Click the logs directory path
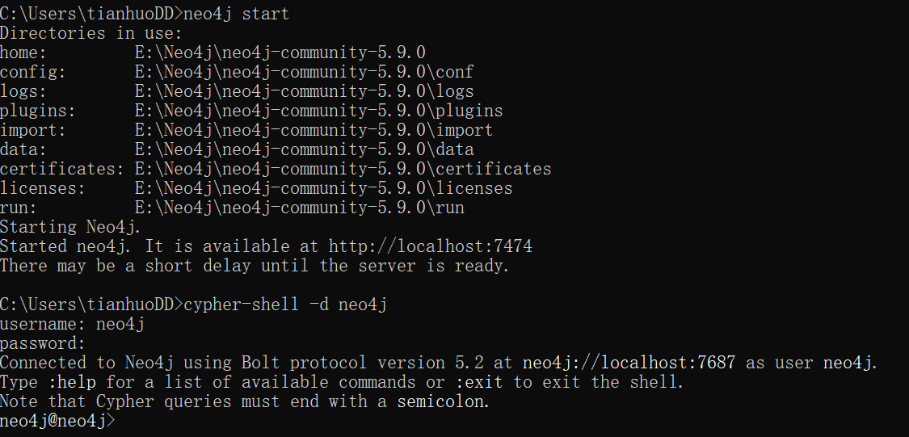 [304, 91]
